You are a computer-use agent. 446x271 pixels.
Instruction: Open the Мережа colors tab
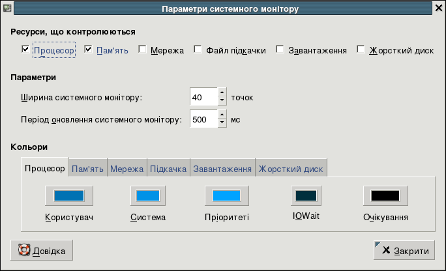[x=127, y=169]
